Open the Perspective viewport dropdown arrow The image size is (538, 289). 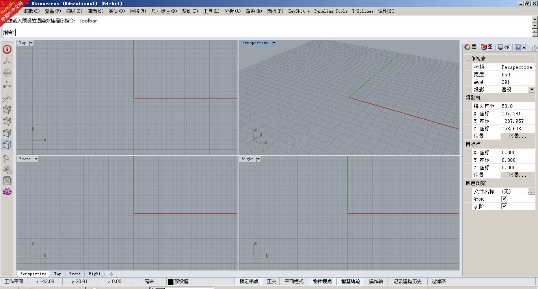point(274,43)
